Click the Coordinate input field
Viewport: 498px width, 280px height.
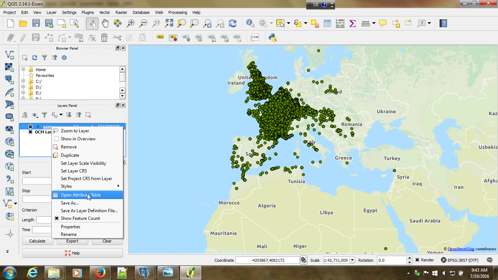tap(267, 260)
